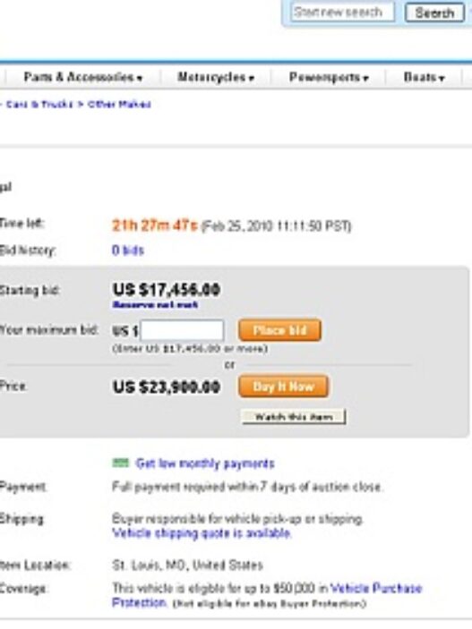Viewport: 472px width, 629px height.
Task: Expand the Motorcycles category menu
Action: pyautogui.click(x=216, y=77)
